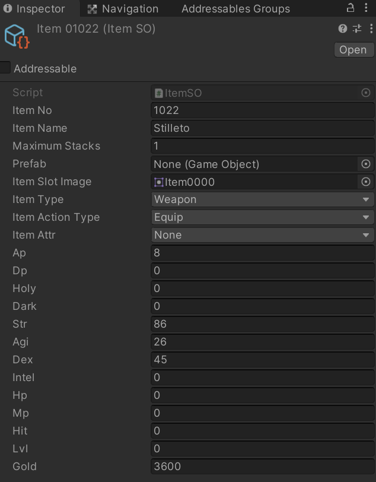Screen dimensions: 376x482
Task: Open the Inspector panel kebab menu
Action: click(367, 8)
